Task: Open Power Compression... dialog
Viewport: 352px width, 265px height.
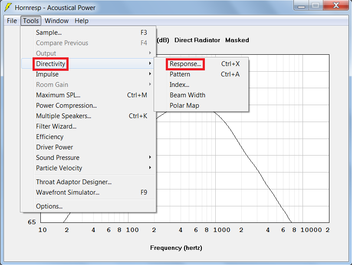Action: click(x=89, y=106)
